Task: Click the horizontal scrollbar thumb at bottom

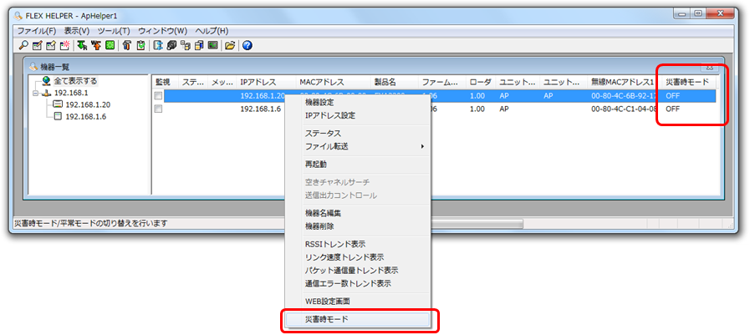Action: click(x=477, y=224)
